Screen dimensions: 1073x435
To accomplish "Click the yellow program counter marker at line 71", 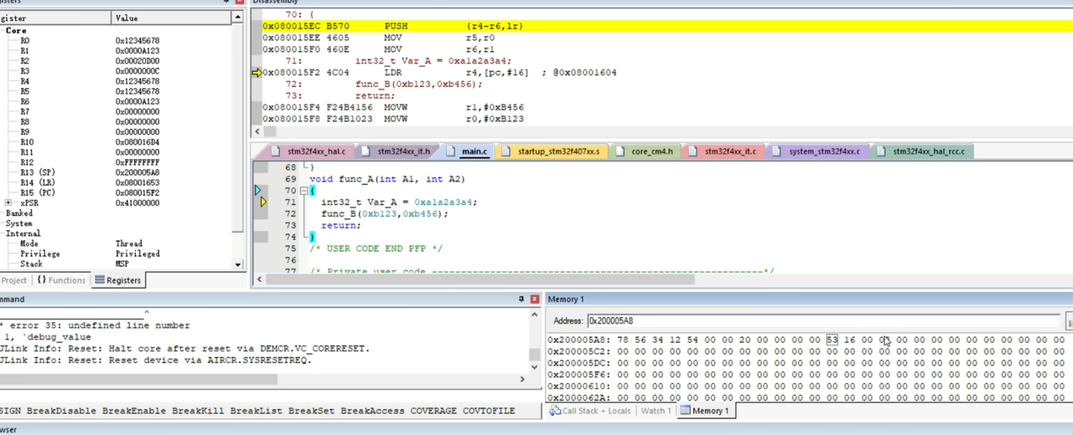I will point(262,202).
